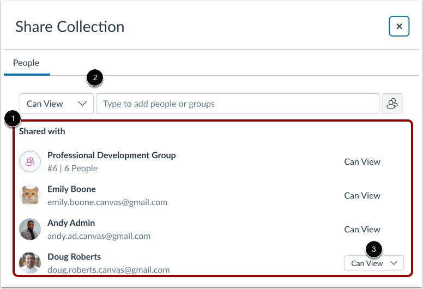Click Emily Boone's Can View permission label

coord(362,195)
